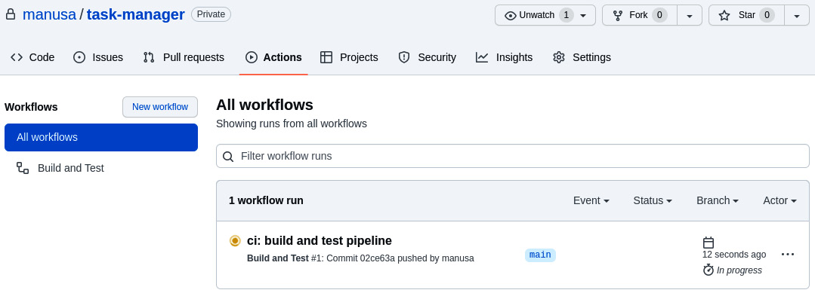The width and height of the screenshot is (815, 293).
Task: Click the in-progress status icon of the run
Action: 235,240
